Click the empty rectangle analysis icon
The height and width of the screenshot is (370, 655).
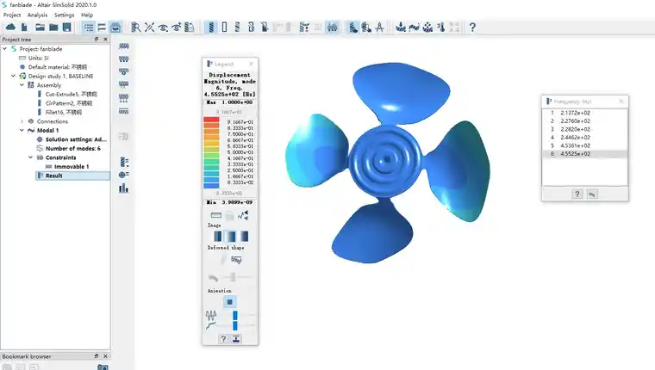[225, 28]
